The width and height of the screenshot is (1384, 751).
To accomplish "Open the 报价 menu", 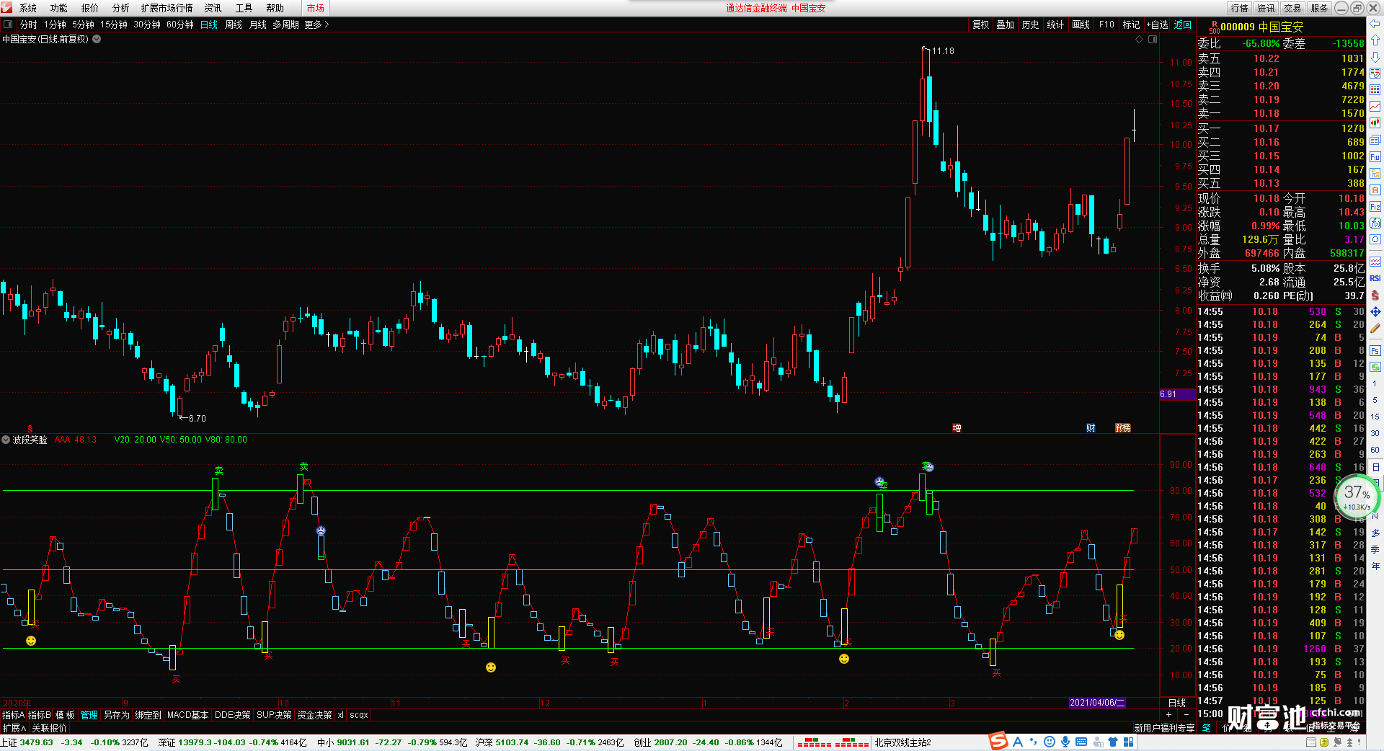I will pyautogui.click(x=90, y=8).
